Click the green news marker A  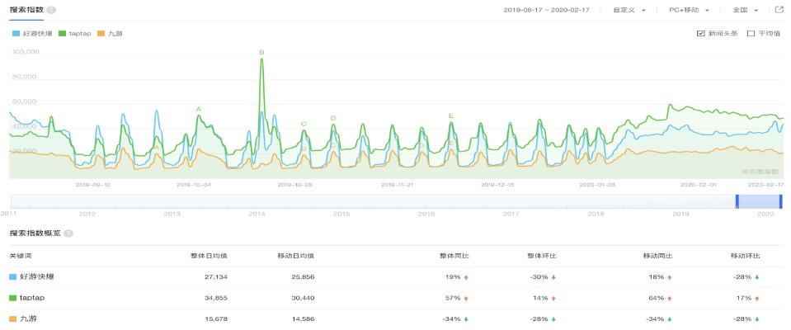199,109
